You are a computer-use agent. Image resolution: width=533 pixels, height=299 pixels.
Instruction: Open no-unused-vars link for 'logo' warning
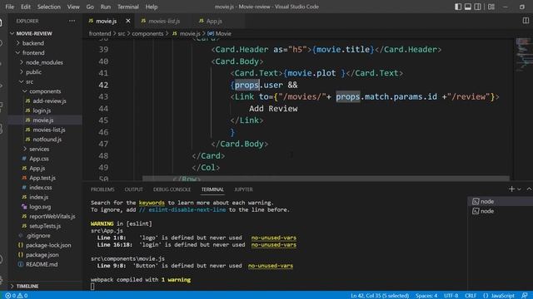[274, 238]
